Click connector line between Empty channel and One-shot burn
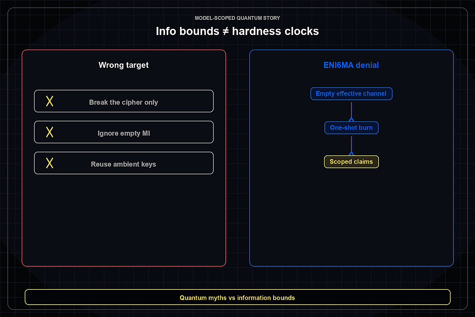Viewport: 475px width, 317px height. tap(351, 110)
